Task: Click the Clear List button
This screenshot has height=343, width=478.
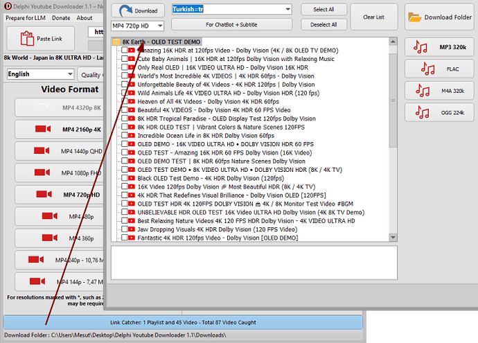Action: click(x=374, y=17)
